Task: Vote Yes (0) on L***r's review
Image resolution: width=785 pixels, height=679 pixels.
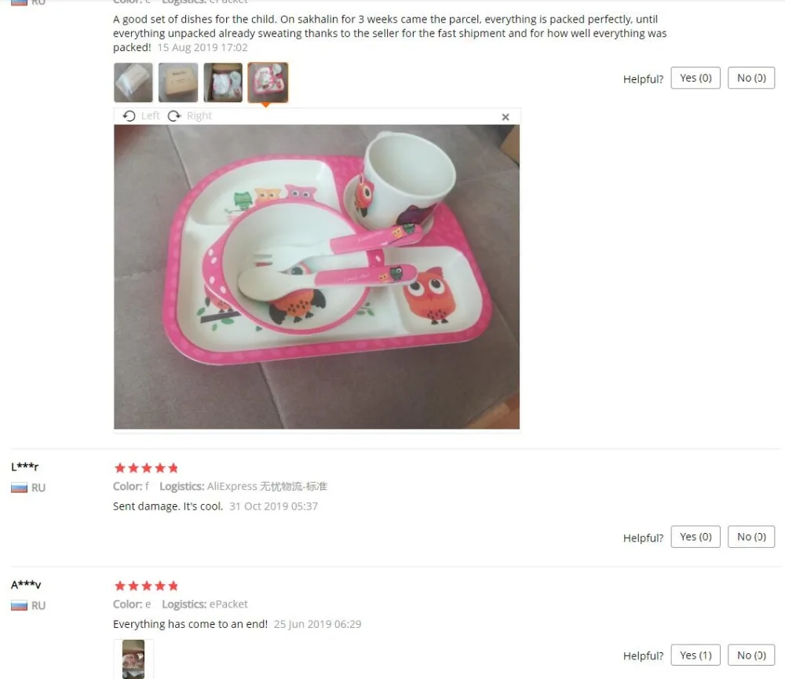Action: [696, 537]
